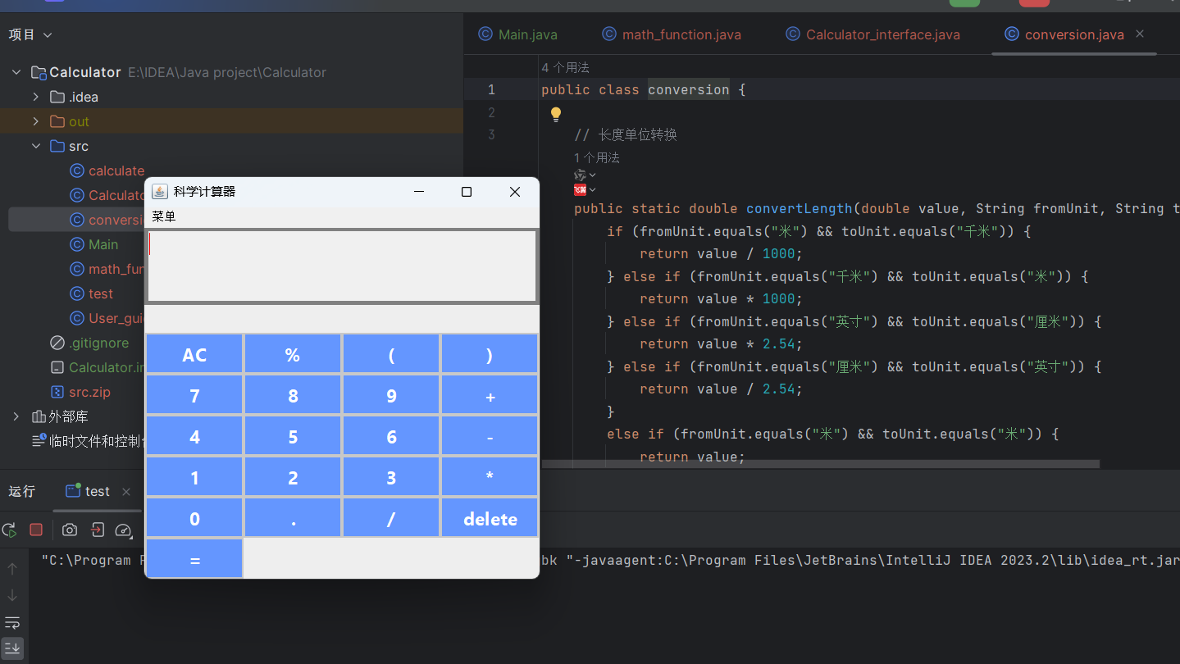Expand the 外部库 node

[16, 416]
